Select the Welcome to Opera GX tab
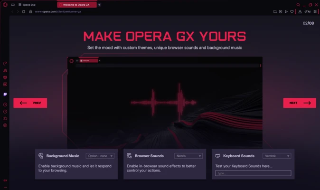Image resolution: width=320 pixels, height=190 pixels. 77,5
